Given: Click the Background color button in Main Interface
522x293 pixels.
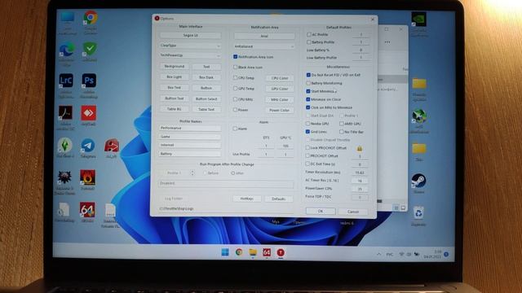Looking at the screenshot, I should point(175,67).
